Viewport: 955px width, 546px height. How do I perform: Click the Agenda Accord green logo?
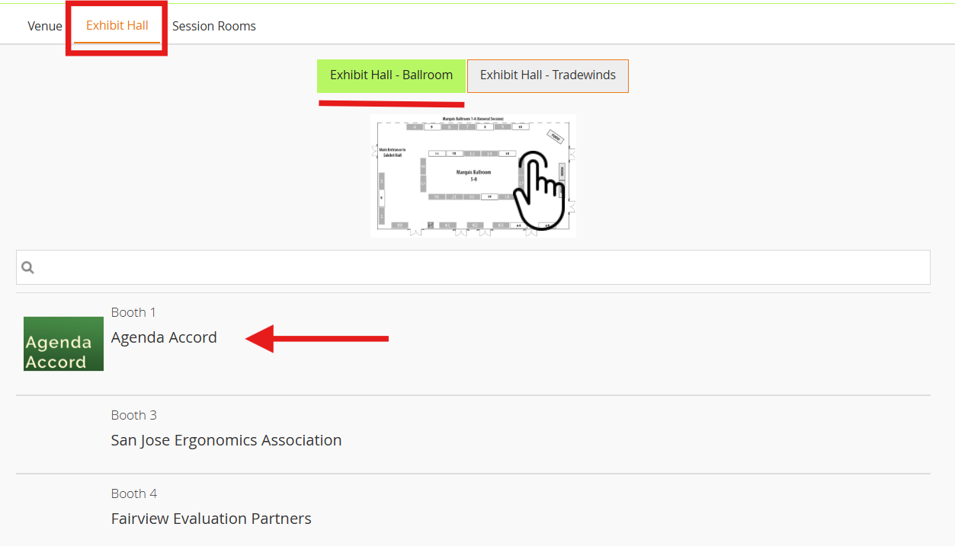pyautogui.click(x=63, y=343)
